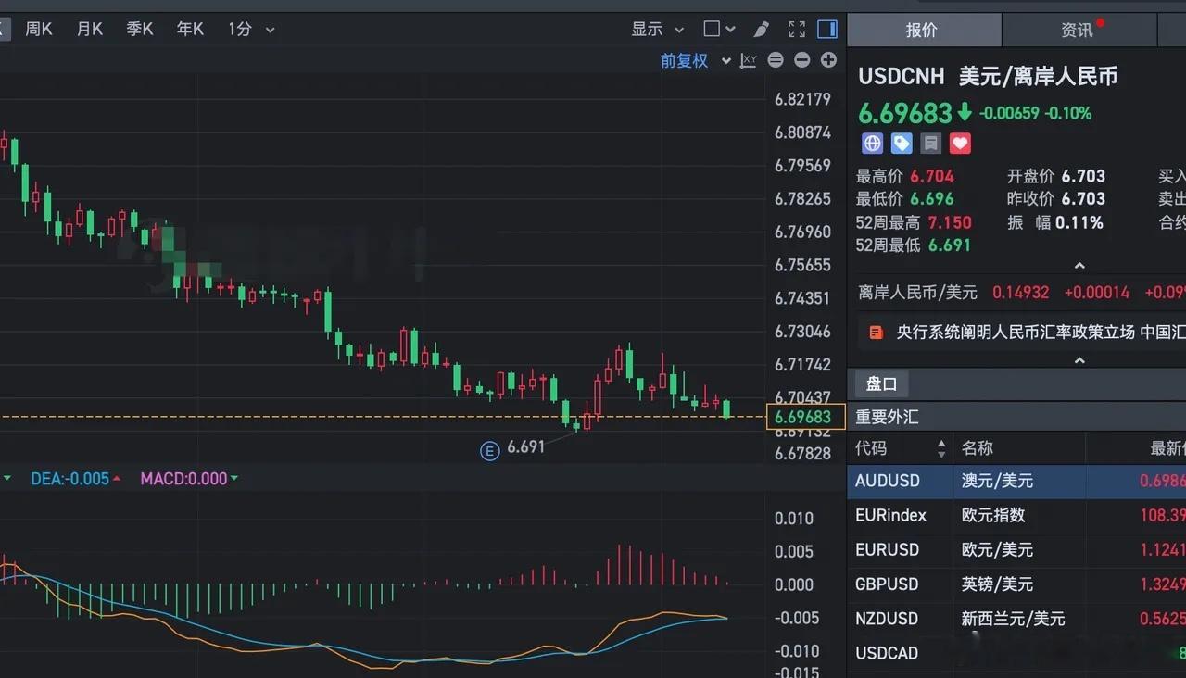
Task: Switch to 月K monthly chart
Action: point(90,30)
